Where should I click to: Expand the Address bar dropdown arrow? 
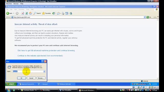[145, 17]
